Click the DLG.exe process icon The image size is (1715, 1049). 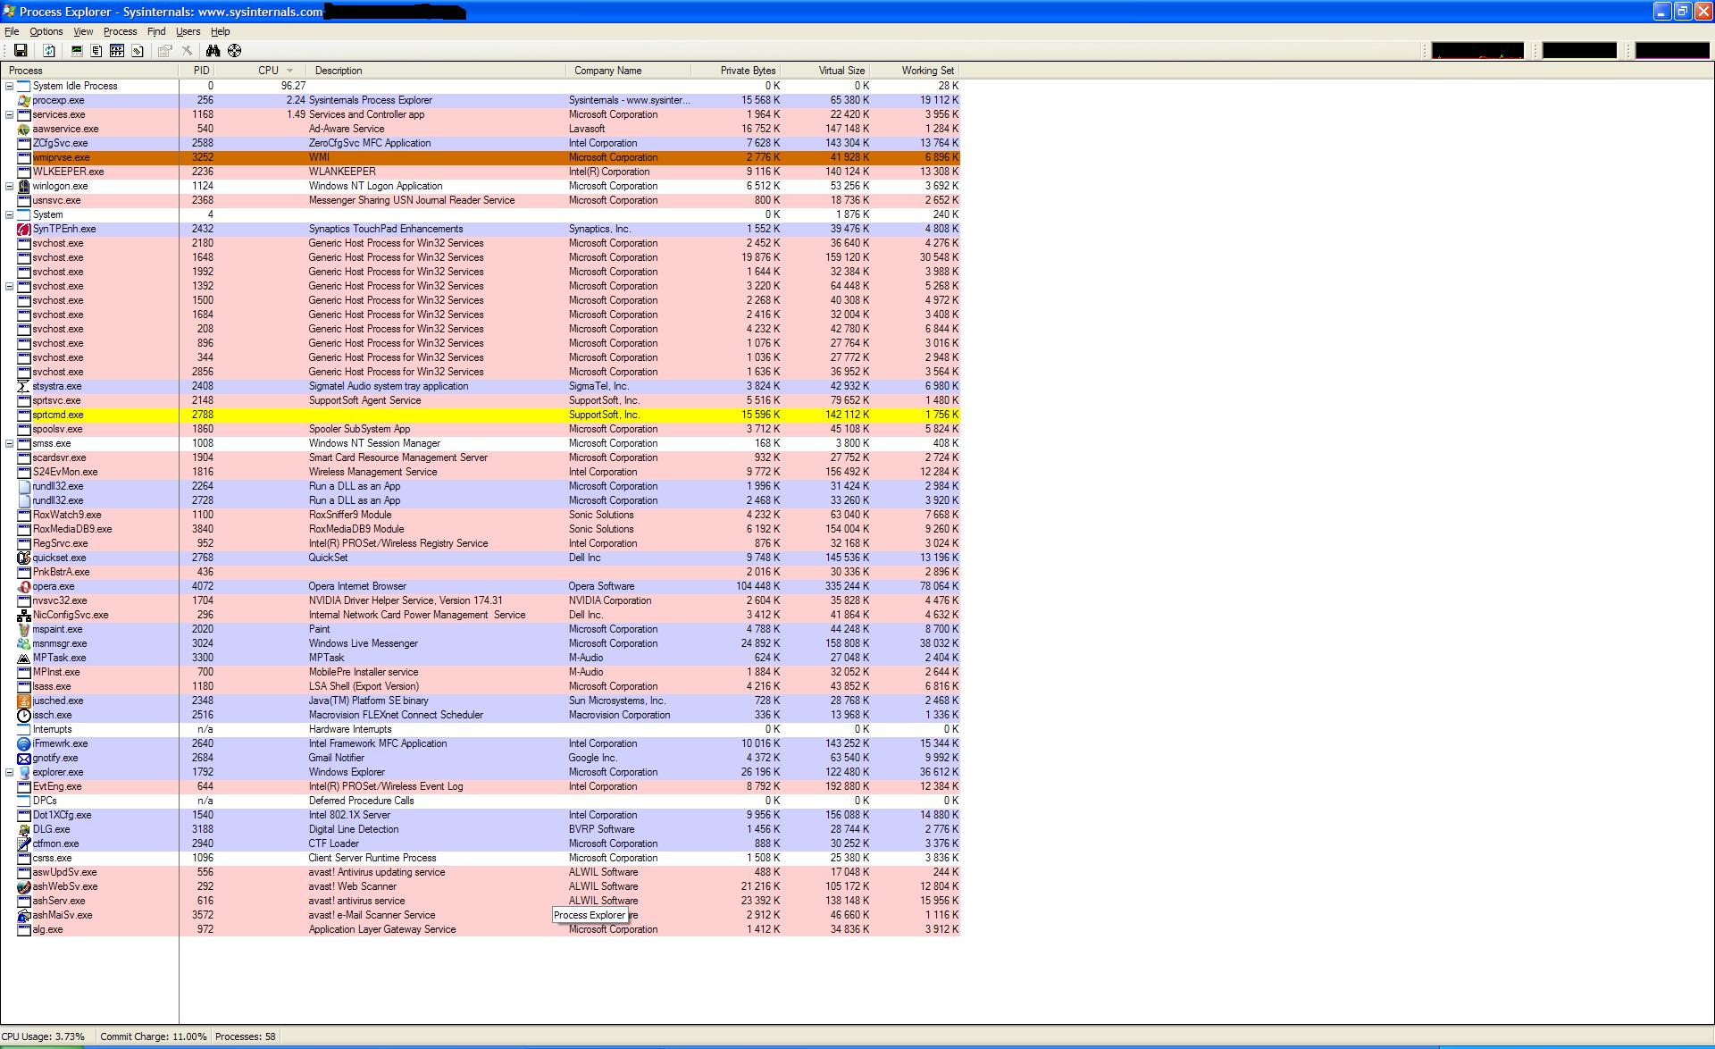click(x=24, y=829)
